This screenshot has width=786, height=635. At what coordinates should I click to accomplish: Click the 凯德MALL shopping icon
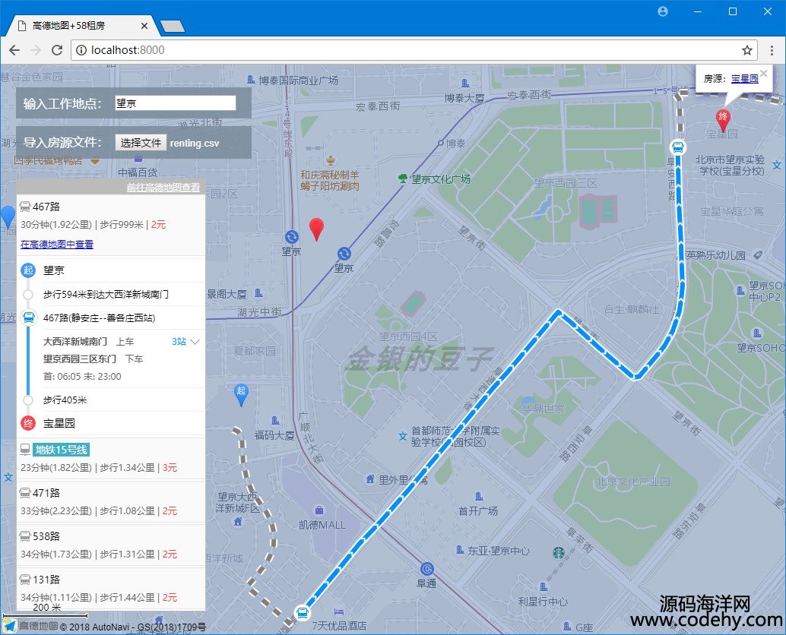[x=319, y=510]
